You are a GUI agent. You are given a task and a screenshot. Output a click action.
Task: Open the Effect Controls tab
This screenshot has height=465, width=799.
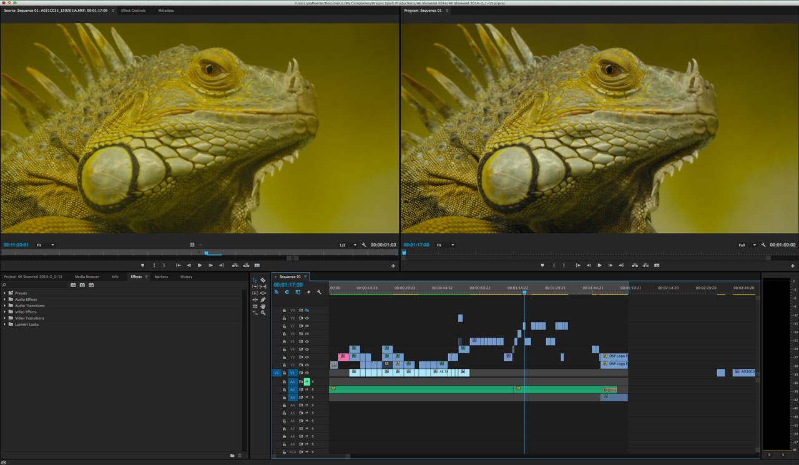[134, 11]
